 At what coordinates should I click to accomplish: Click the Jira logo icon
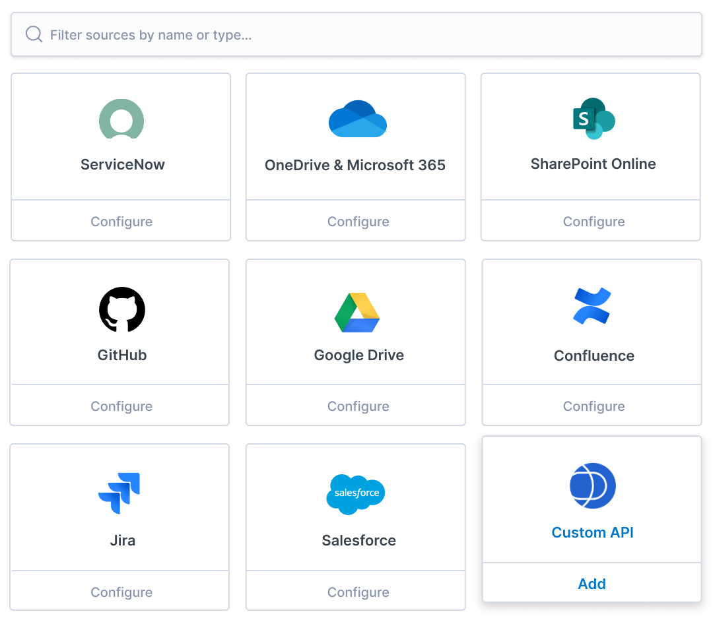click(119, 493)
